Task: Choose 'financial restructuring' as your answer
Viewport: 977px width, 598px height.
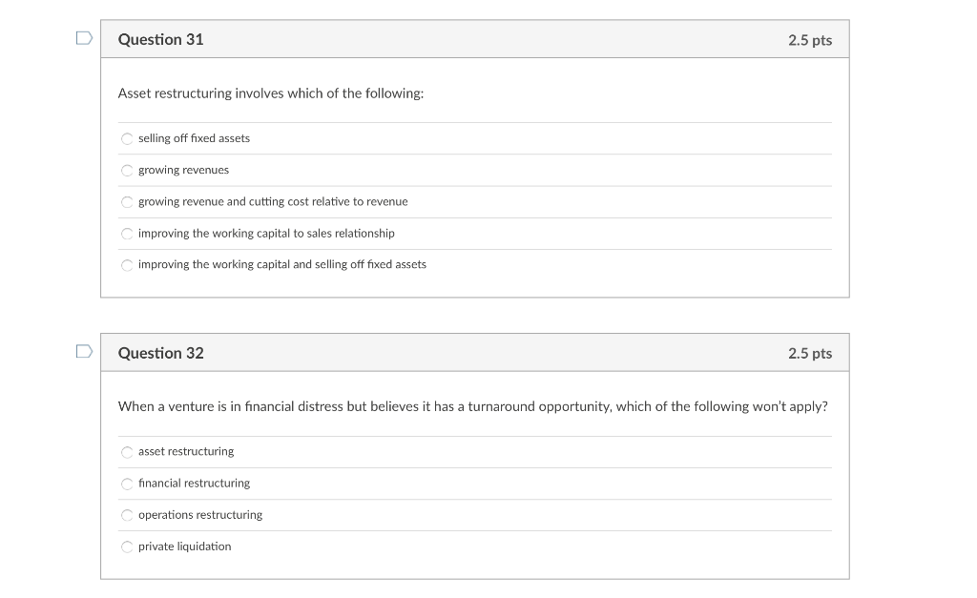Action: pos(127,483)
